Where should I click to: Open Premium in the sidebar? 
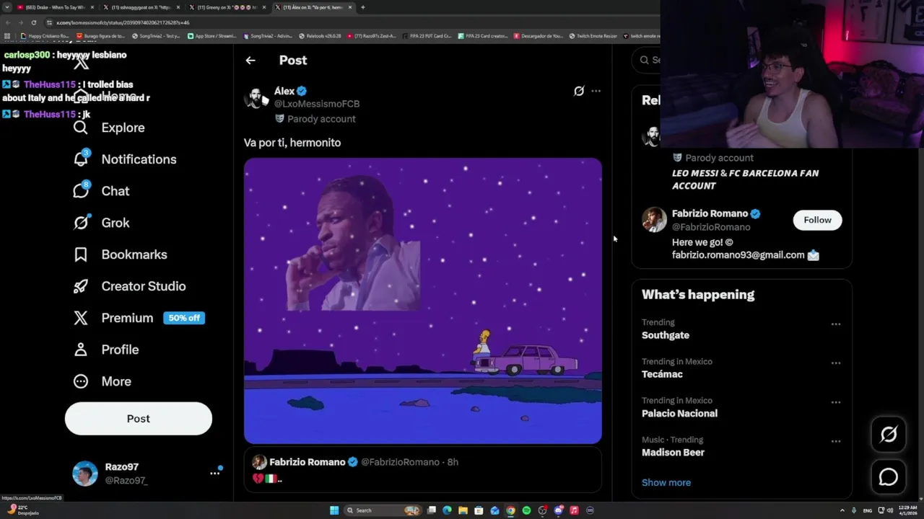pyautogui.click(x=113, y=318)
